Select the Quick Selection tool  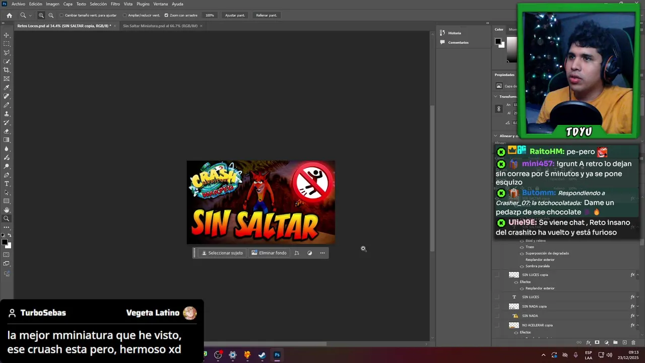7,62
